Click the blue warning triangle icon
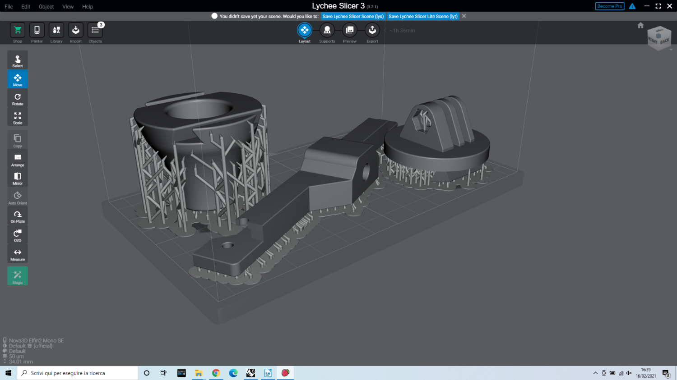 pyautogui.click(x=632, y=6)
